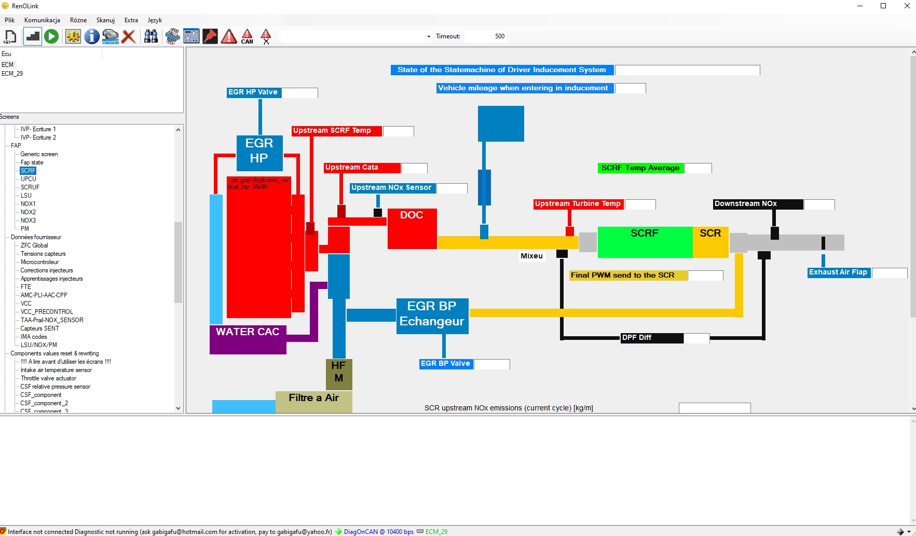
Task: Click the Driver Inducement State value field
Action: point(687,70)
